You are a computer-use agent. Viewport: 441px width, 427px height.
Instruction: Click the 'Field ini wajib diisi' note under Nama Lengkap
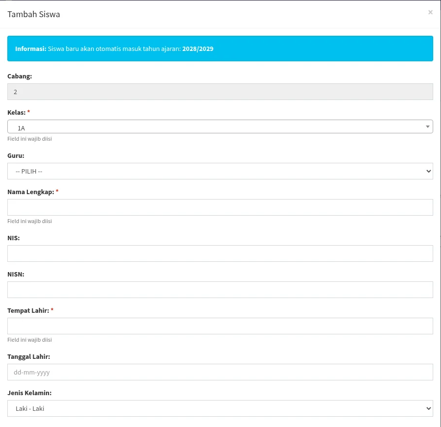pyautogui.click(x=29, y=221)
